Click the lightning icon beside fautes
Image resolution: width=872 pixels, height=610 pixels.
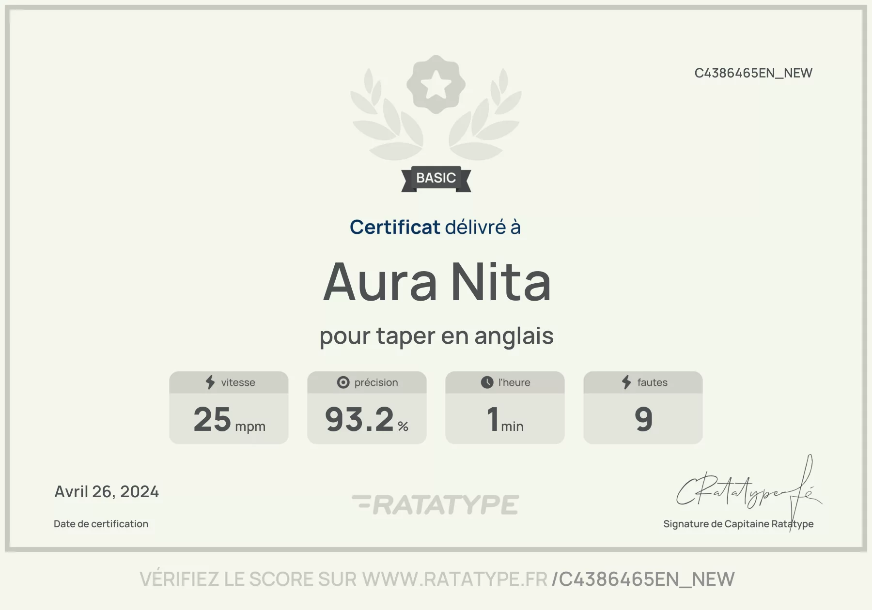point(626,382)
